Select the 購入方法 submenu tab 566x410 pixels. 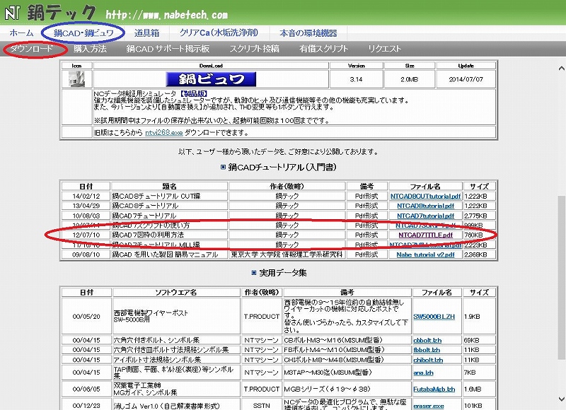[x=90, y=49]
